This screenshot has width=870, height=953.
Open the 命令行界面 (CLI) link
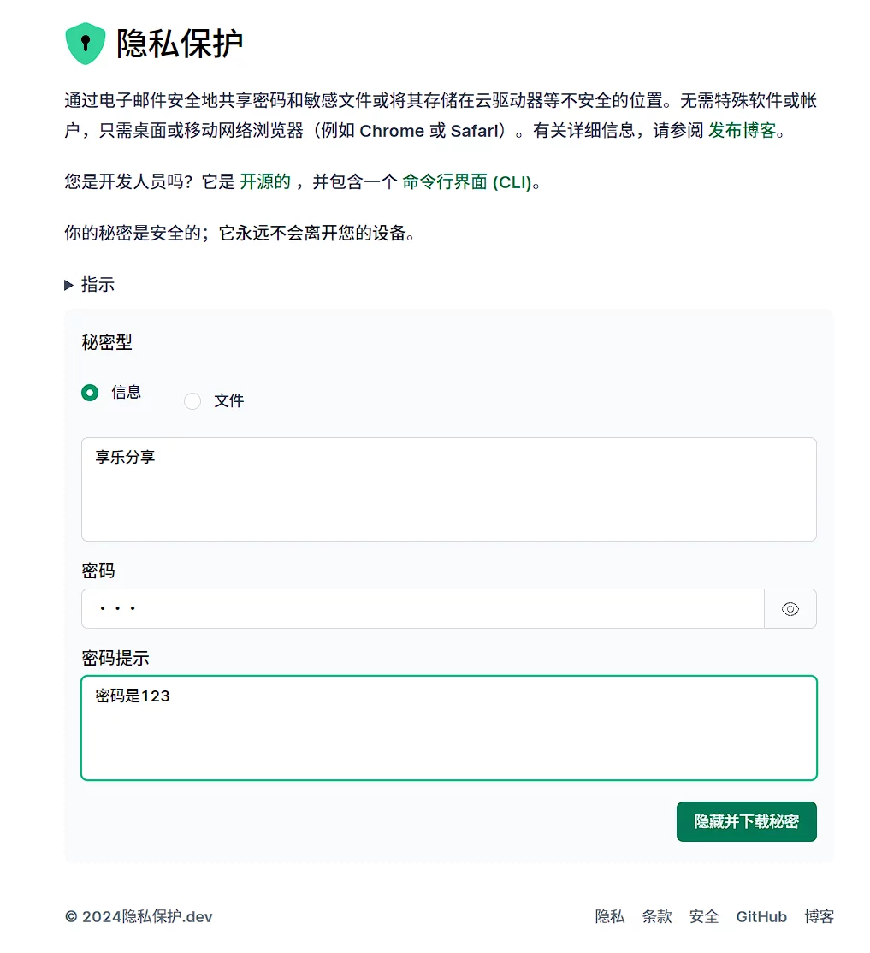(x=467, y=182)
